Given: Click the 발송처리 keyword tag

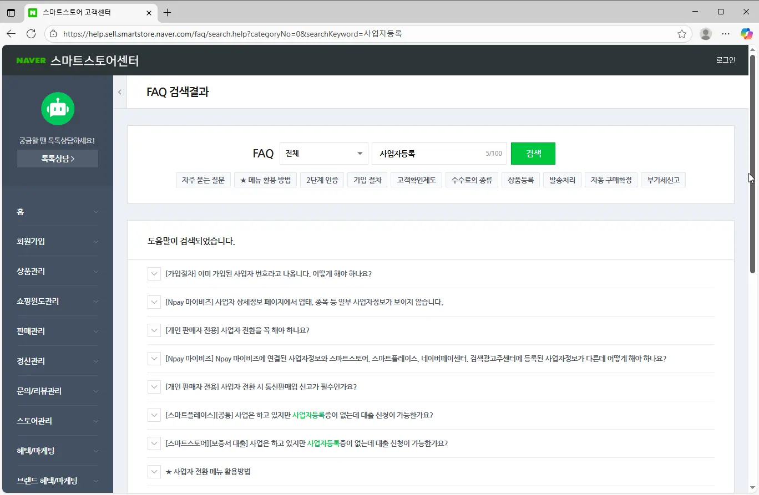Looking at the screenshot, I should pos(562,180).
